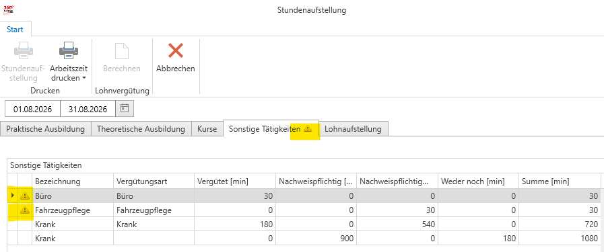Sort by the Summe [min] column header
Screen dimensions: 604x252
559,181
